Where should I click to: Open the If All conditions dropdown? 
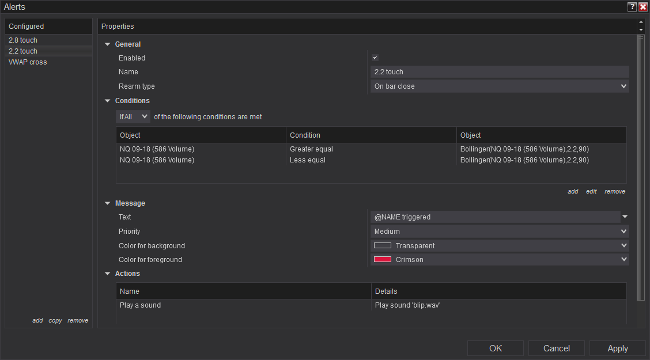pyautogui.click(x=133, y=117)
